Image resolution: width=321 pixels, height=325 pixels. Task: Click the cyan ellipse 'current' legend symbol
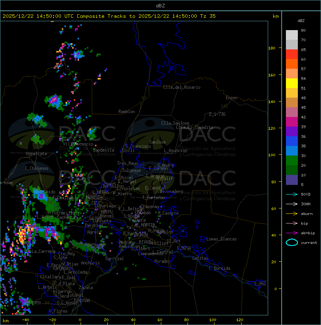tap(292, 242)
